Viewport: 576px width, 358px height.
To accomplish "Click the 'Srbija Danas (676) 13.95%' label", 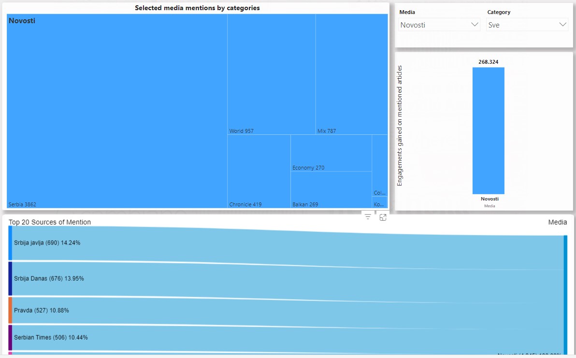I will click(49, 279).
